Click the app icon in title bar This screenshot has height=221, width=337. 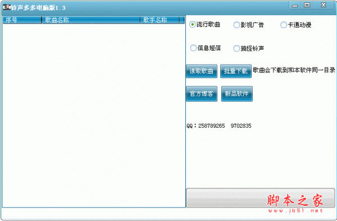tap(6, 7)
